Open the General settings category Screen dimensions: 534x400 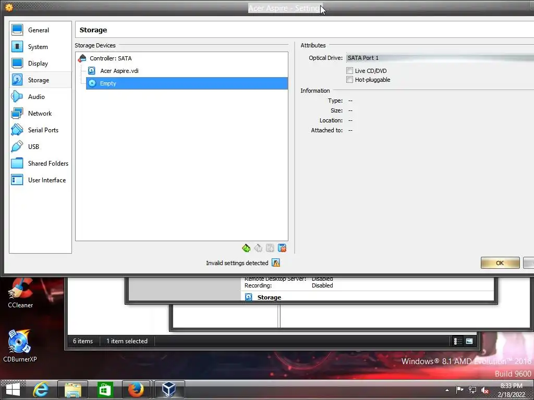40,30
